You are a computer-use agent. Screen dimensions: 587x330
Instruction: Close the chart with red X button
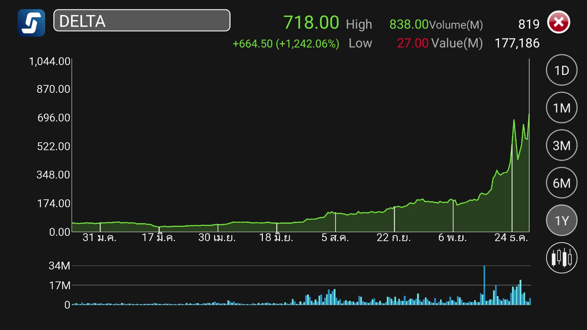pyautogui.click(x=558, y=22)
